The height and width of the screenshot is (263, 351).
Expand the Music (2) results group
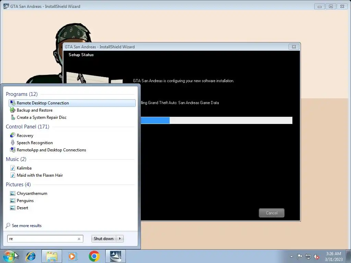pos(16,159)
